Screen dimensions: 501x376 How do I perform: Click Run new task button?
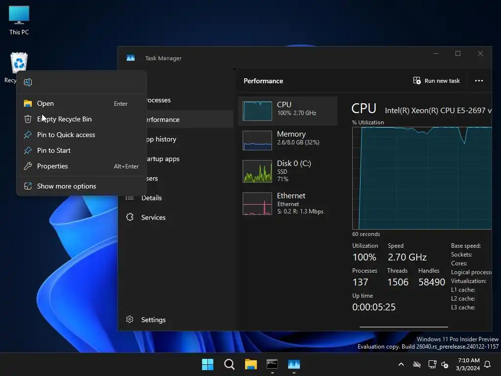[436, 81]
